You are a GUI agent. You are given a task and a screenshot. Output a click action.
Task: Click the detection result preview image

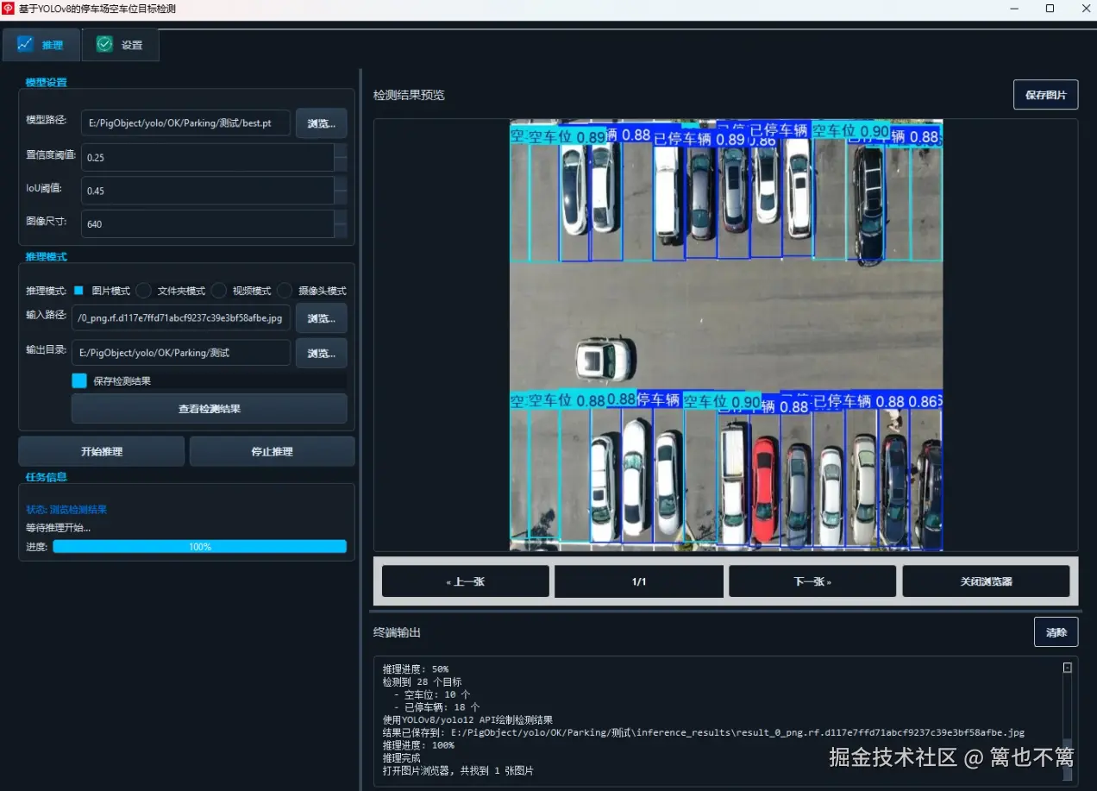pyautogui.click(x=726, y=335)
